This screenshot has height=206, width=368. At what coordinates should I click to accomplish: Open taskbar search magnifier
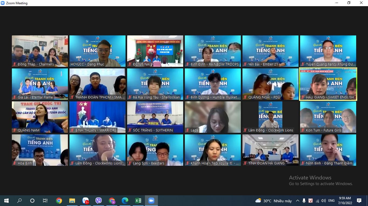click(19, 201)
